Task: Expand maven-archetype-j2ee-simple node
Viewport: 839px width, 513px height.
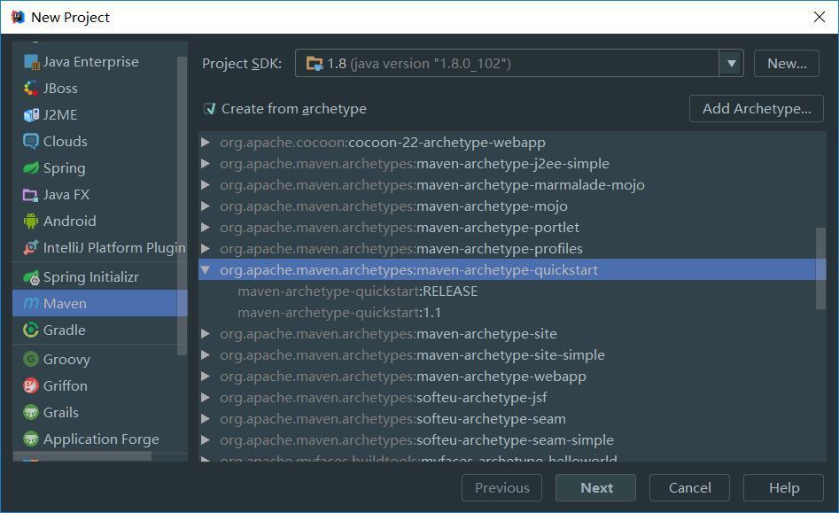Action: pyautogui.click(x=205, y=164)
